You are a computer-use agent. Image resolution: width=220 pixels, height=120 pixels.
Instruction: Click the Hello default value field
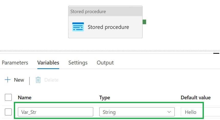point(195,112)
